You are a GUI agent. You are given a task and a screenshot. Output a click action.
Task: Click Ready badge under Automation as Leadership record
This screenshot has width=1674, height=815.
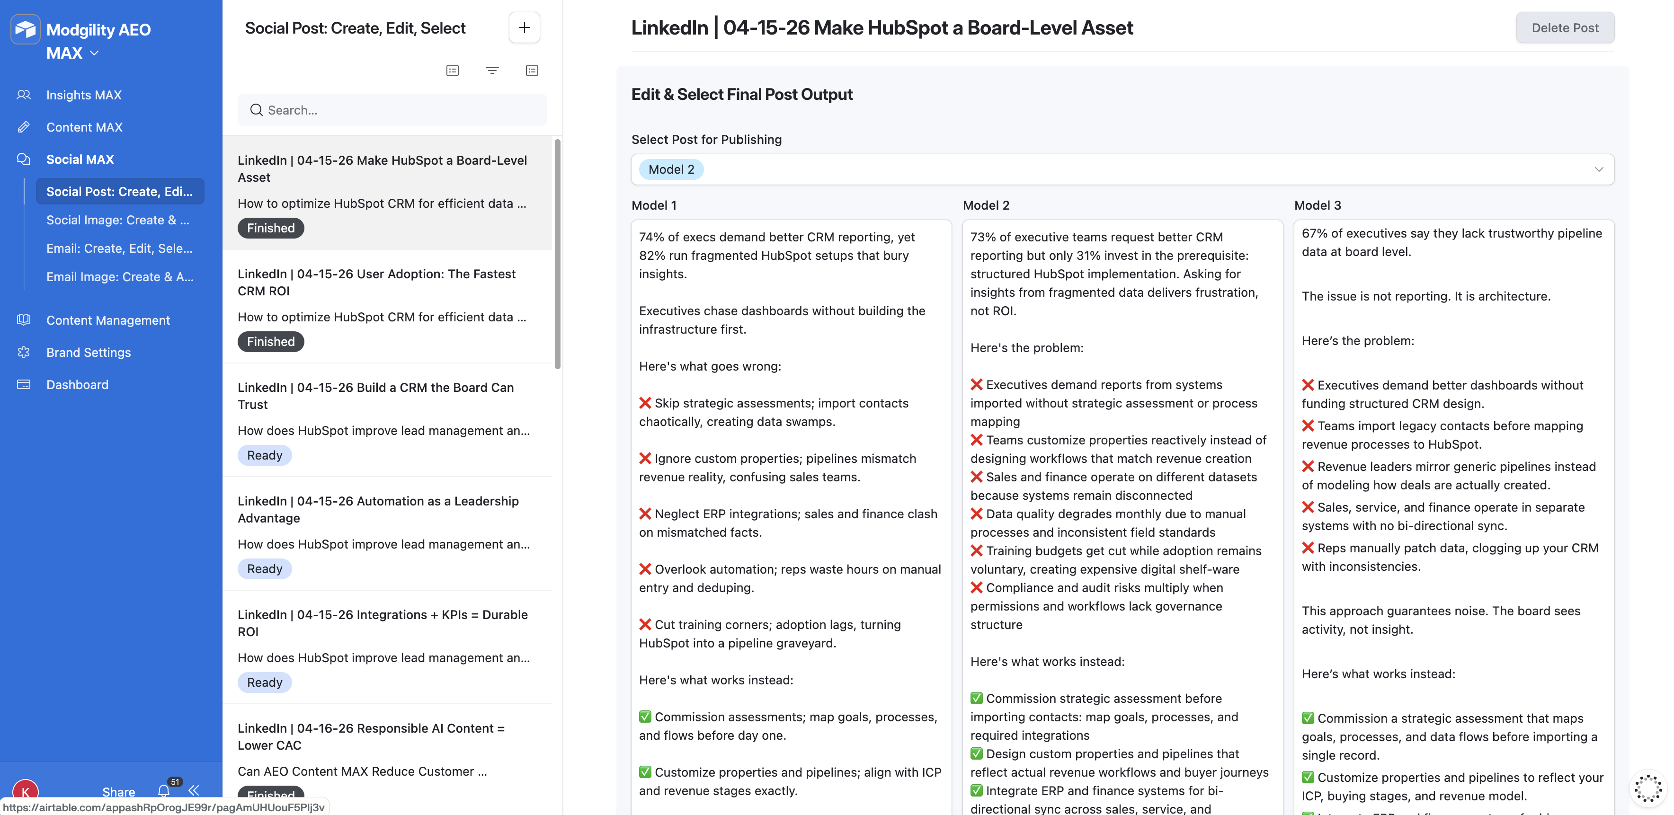[x=265, y=569]
